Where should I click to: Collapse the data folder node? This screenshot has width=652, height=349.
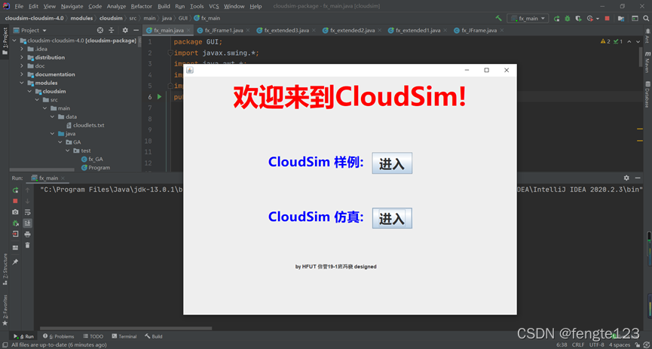53,117
